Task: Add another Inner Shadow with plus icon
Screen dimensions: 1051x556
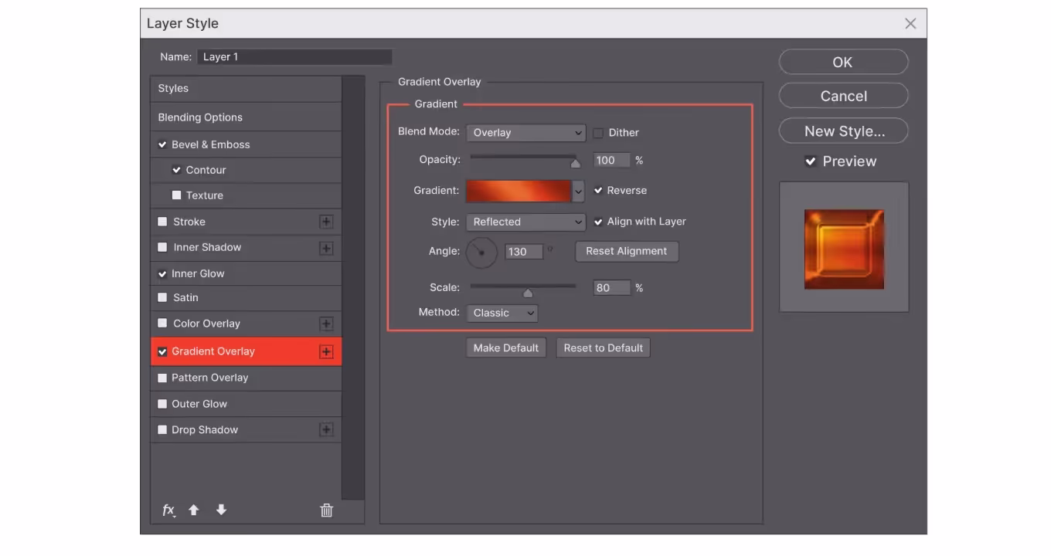Action: tap(326, 248)
